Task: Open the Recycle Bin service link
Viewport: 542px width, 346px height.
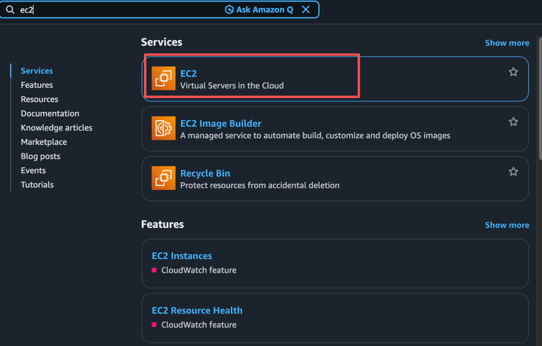Action: click(x=205, y=173)
